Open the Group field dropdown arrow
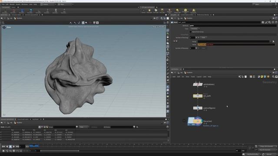This screenshot has width=278, height=156. pos(271,42)
